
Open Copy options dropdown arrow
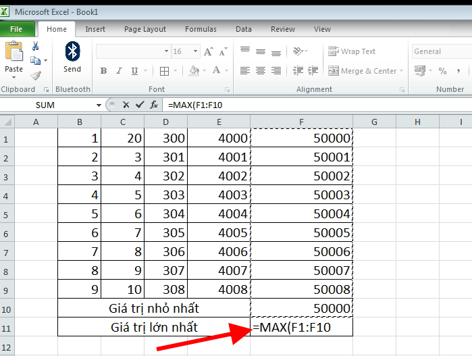click(45, 61)
